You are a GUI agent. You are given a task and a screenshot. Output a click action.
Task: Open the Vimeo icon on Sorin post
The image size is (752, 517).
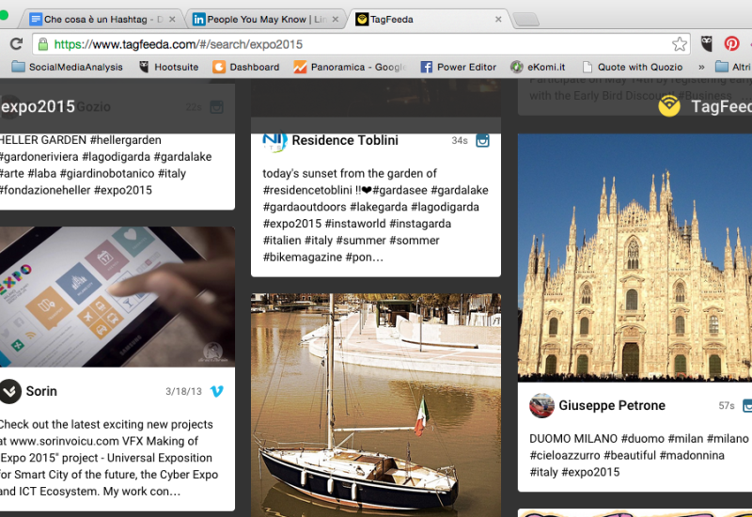tap(217, 391)
